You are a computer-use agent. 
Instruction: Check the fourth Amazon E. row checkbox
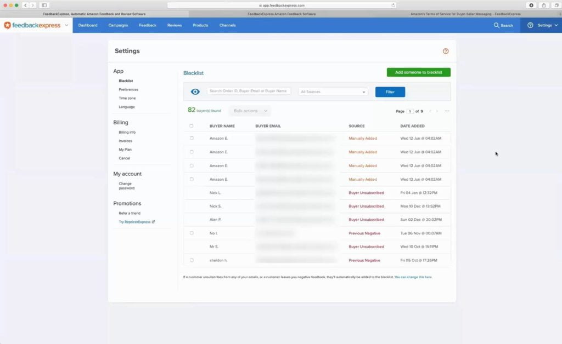click(192, 179)
